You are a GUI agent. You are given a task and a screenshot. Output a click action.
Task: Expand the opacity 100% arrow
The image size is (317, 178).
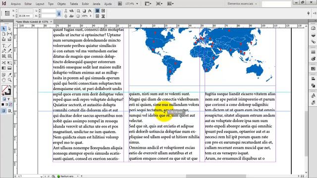coord(91,16)
